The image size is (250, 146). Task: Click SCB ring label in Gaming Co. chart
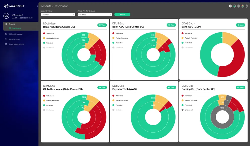pos(222,97)
